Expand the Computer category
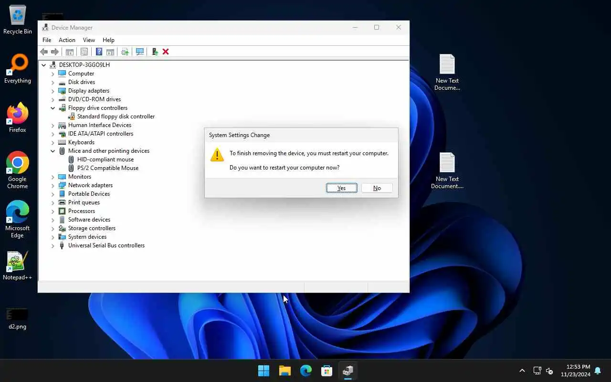The width and height of the screenshot is (611, 382). pyautogui.click(x=53, y=74)
